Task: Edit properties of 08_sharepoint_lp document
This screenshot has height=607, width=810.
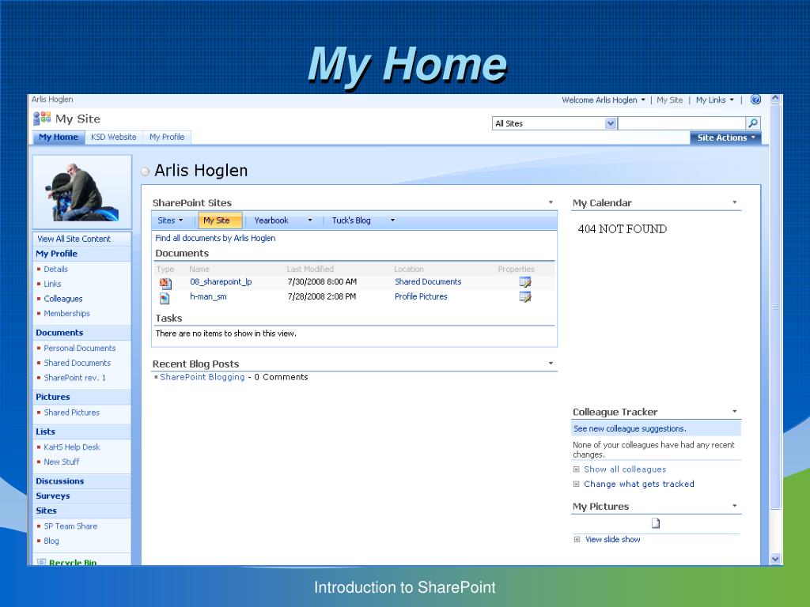Action: [525, 282]
